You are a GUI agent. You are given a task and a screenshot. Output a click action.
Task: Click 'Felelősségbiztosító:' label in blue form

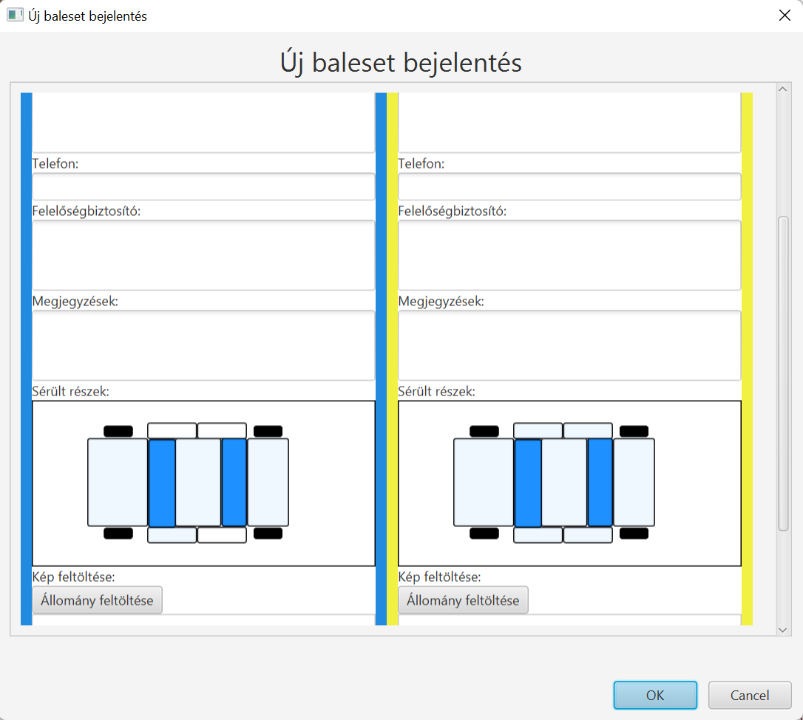pos(87,211)
